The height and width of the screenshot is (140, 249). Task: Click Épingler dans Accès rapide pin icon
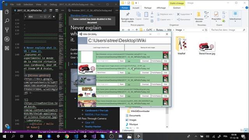point(128,14)
